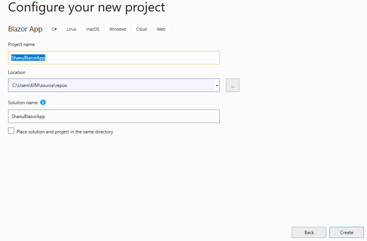
Task: Expand the Location dropdown arrow
Action: [x=217, y=85]
